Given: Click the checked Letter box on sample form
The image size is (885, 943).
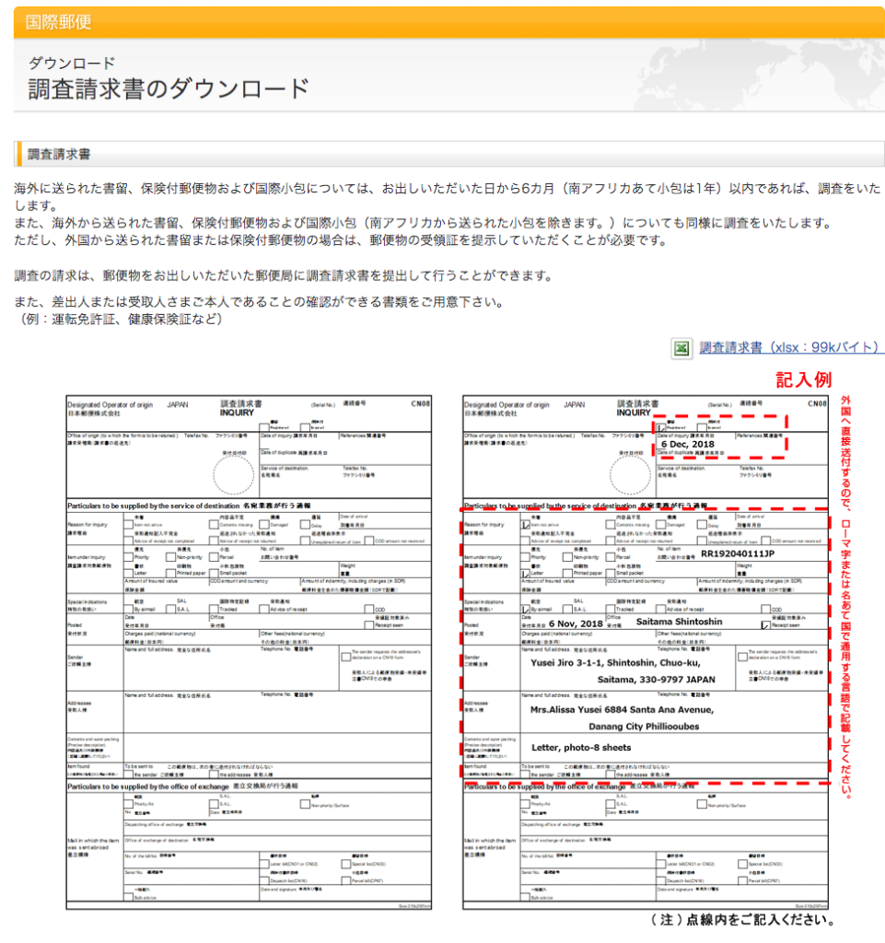Looking at the screenshot, I should (x=526, y=573).
